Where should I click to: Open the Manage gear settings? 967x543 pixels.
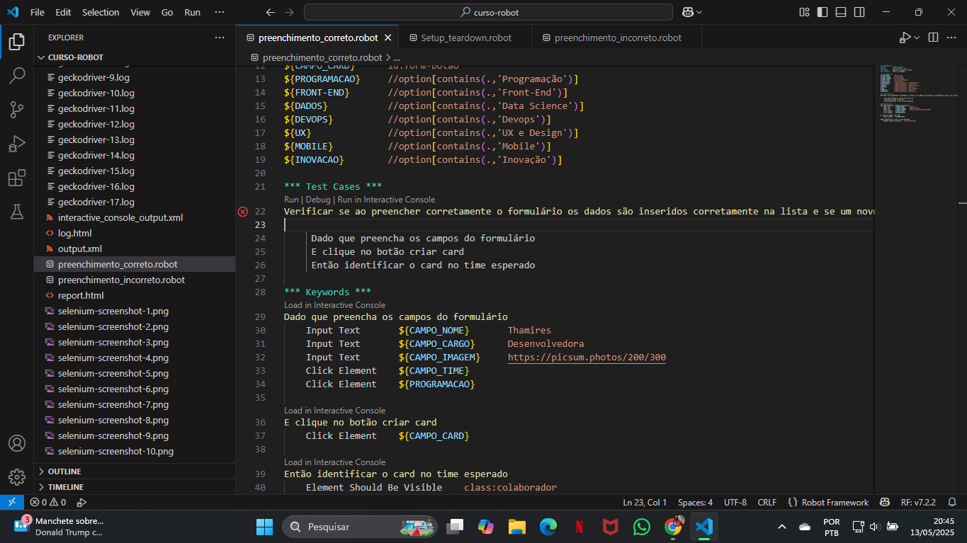coord(17,477)
